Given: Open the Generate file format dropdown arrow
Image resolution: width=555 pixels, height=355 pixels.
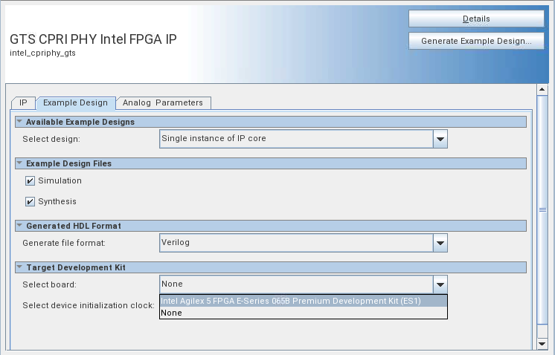Looking at the screenshot, I should (440, 242).
